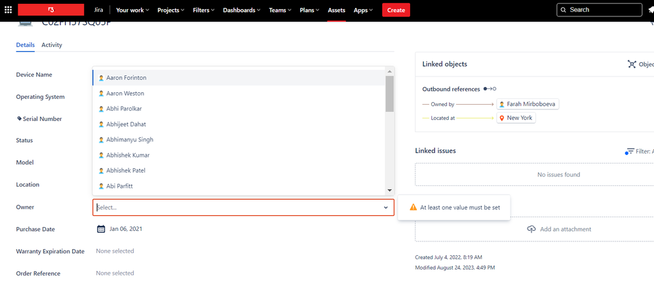654x282 pixels.
Task: Click the attachment upload cloud icon
Action: coord(531,229)
